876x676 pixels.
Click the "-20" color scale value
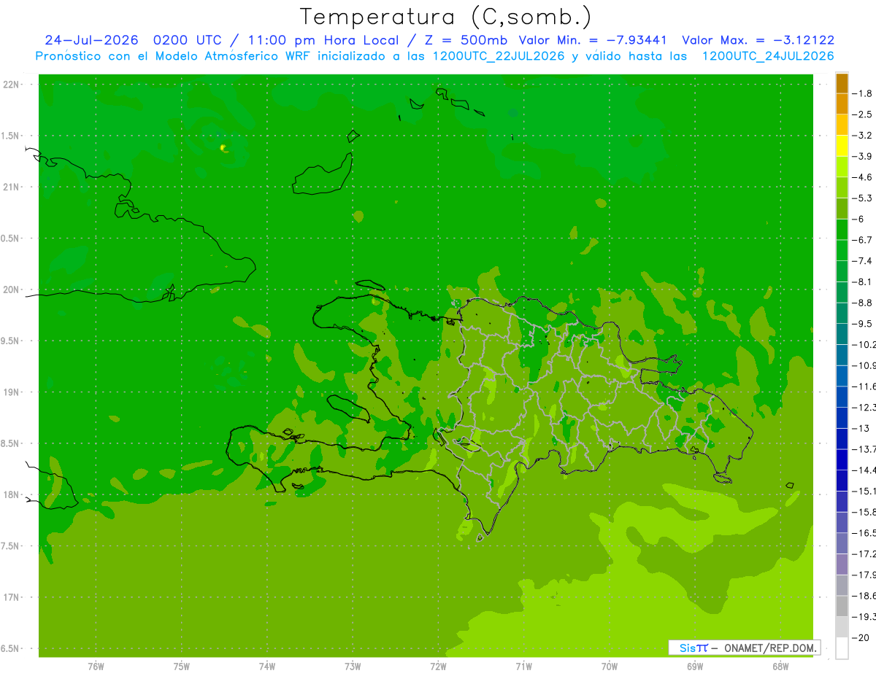click(860, 637)
